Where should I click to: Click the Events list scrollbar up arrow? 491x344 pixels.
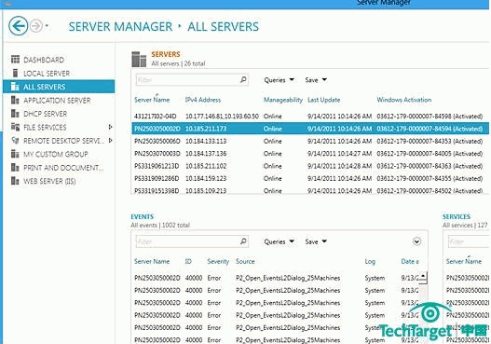[423, 276]
